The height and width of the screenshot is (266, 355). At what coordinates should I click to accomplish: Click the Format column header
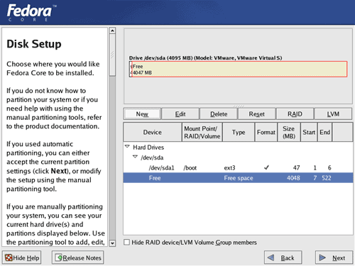pyautogui.click(x=266, y=132)
